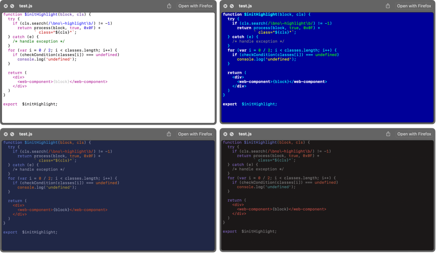This screenshot has height=253, width=436.
Task: Click Share icon in the white-background preview
Action: pos(169,6)
